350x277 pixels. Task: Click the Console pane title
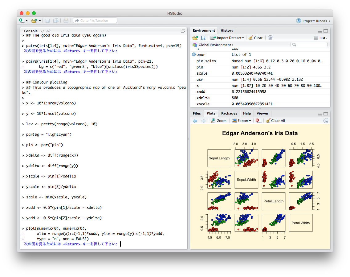pos(31,31)
